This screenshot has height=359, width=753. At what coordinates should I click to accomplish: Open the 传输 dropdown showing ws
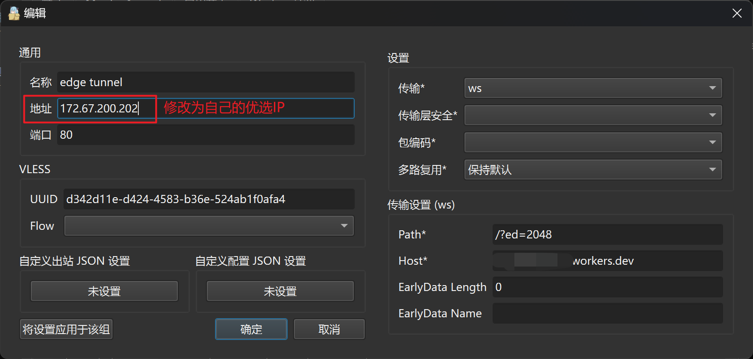593,88
